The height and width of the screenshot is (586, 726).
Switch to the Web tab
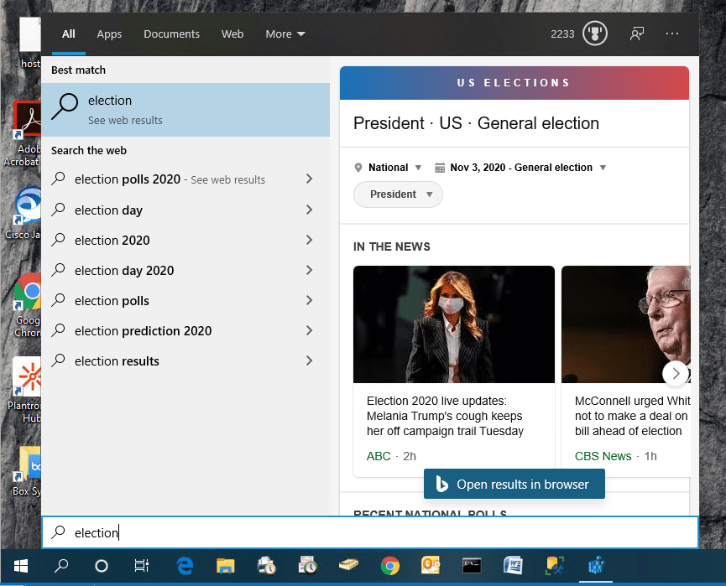[232, 34]
